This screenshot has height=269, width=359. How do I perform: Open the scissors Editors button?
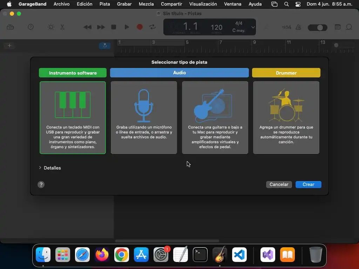62,27
